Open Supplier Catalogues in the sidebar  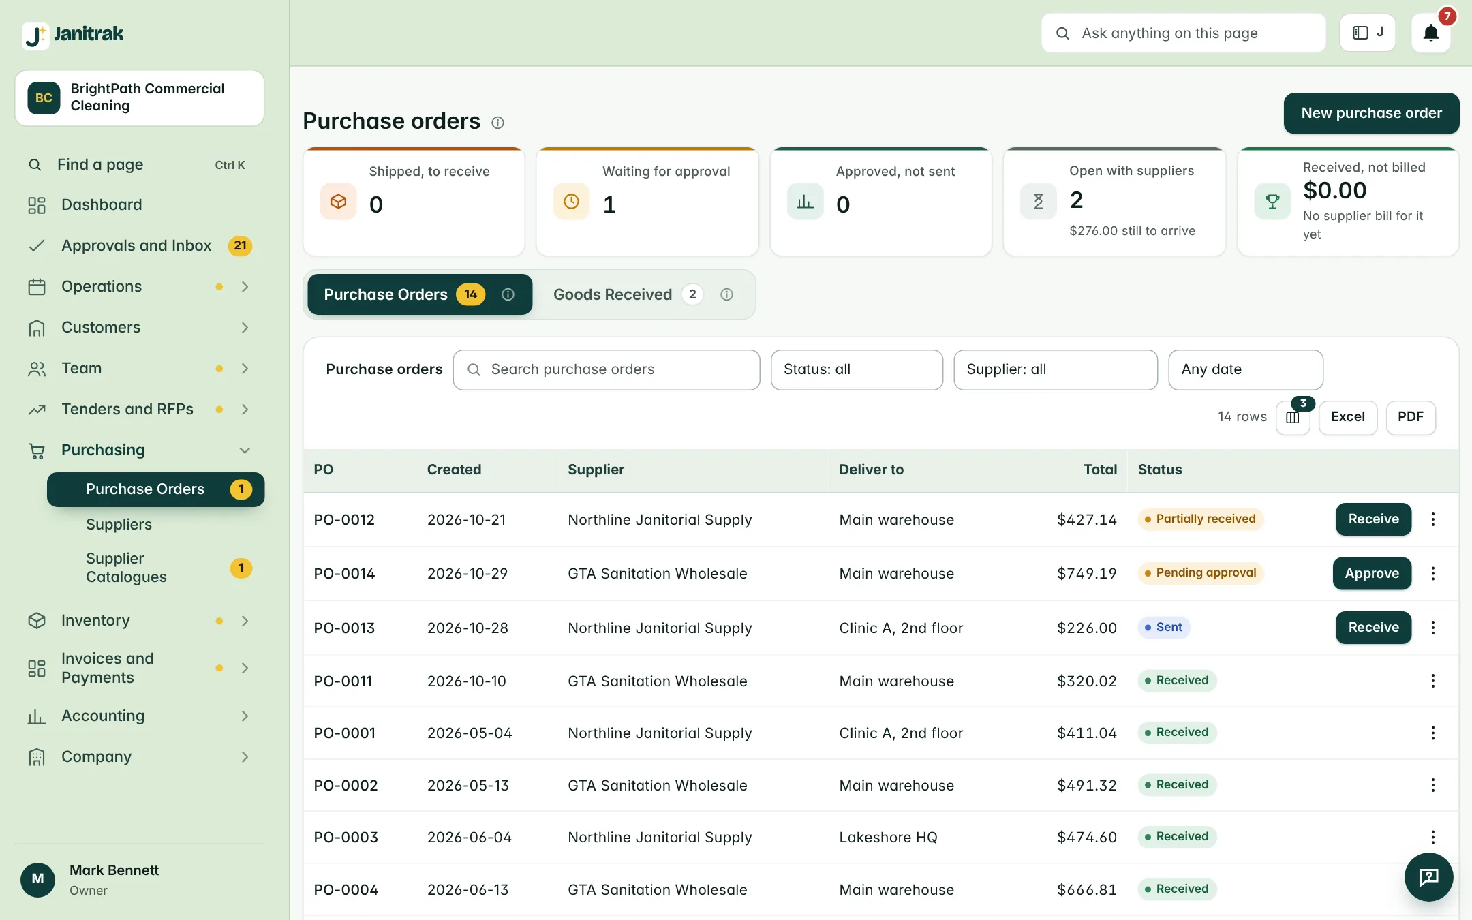click(x=155, y=568)
